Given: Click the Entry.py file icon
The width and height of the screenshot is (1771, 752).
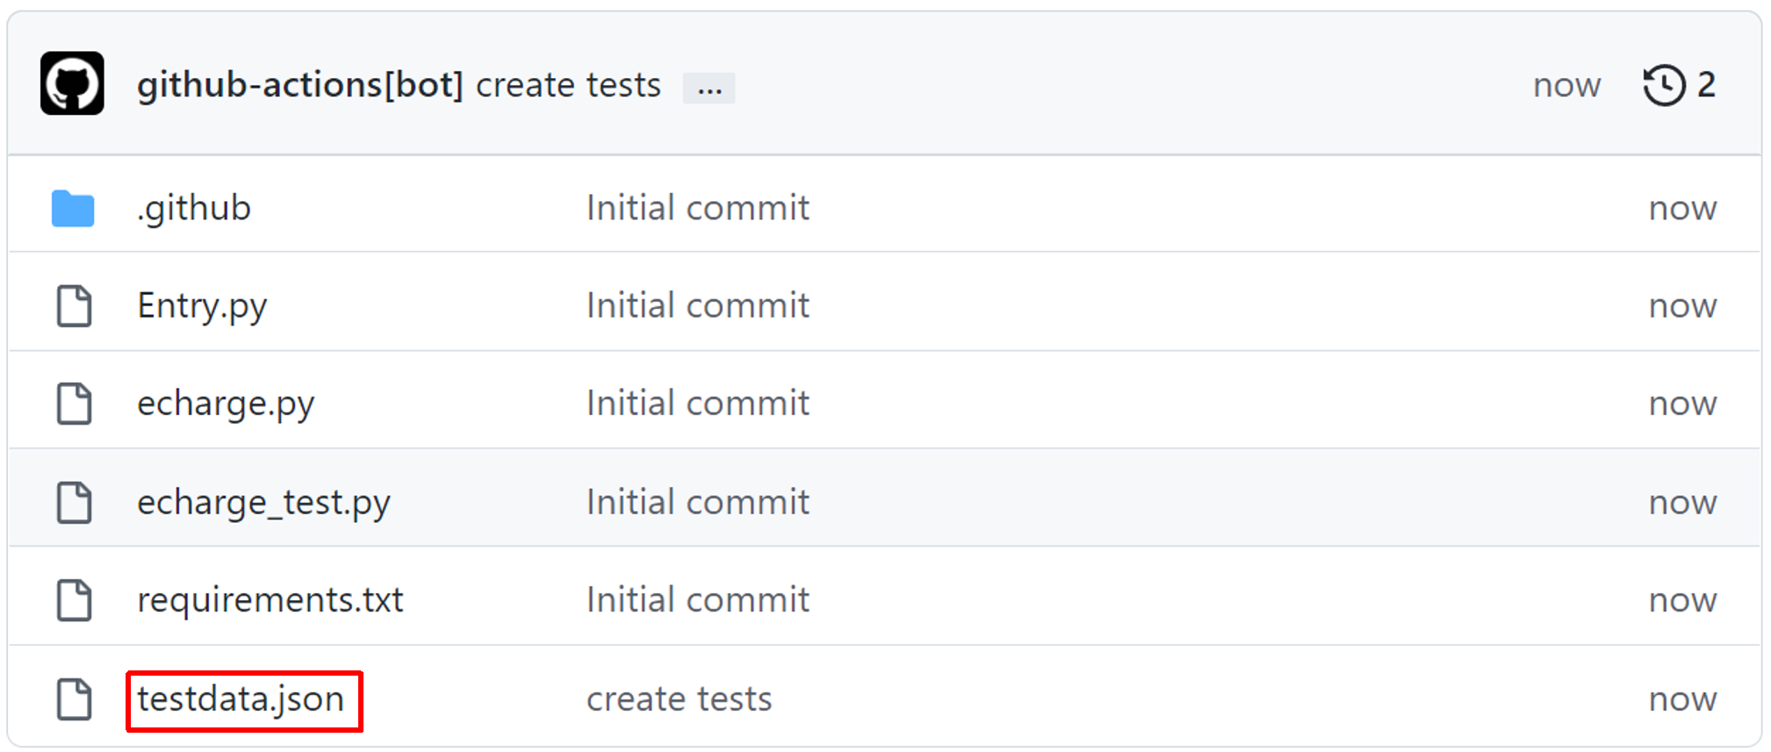Looking at the screenshot, I should click(x=74, y=306).
